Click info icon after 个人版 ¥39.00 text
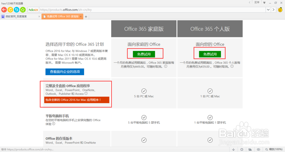This screenshot has height=152, width=285. (232, 66)
